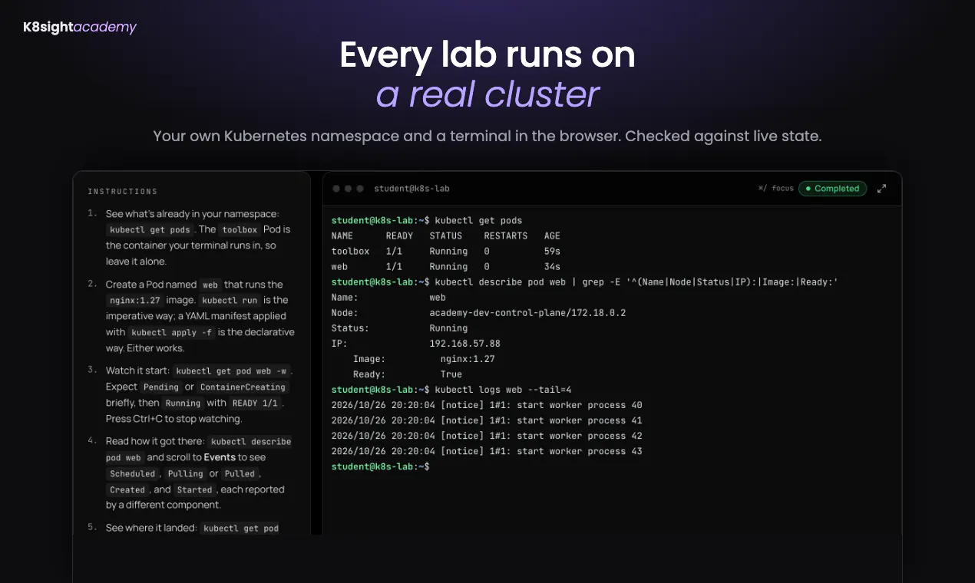Click the log line for worker process 43
Image resolution: width=975 pixels, height=583 pixels.
pyautogui.click(x=487, y=451)
